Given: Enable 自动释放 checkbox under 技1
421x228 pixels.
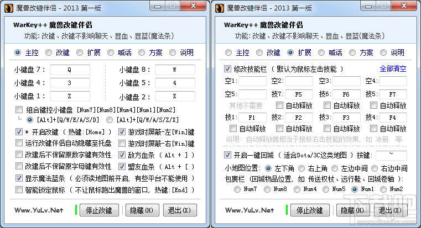Looking at the screenshot, I should [x=233, y=129].
